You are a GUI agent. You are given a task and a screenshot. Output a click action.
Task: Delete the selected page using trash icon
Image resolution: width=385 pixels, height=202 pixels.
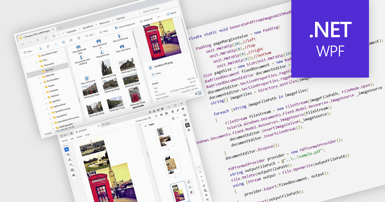pos(191,192)
